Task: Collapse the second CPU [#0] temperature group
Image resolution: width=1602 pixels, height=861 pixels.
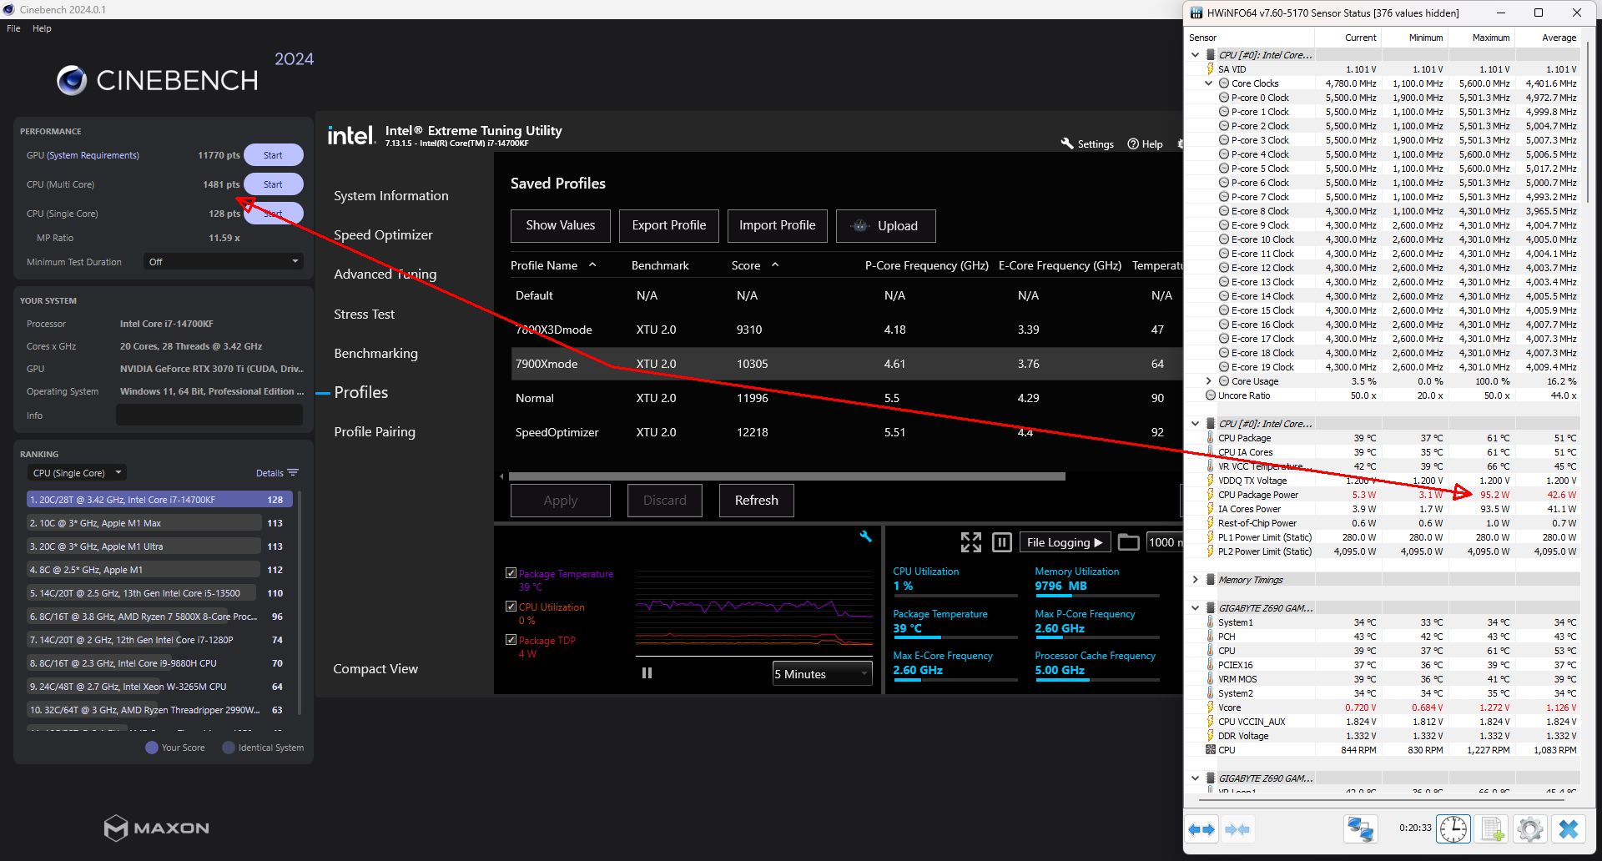Action: click(1196, 424)
